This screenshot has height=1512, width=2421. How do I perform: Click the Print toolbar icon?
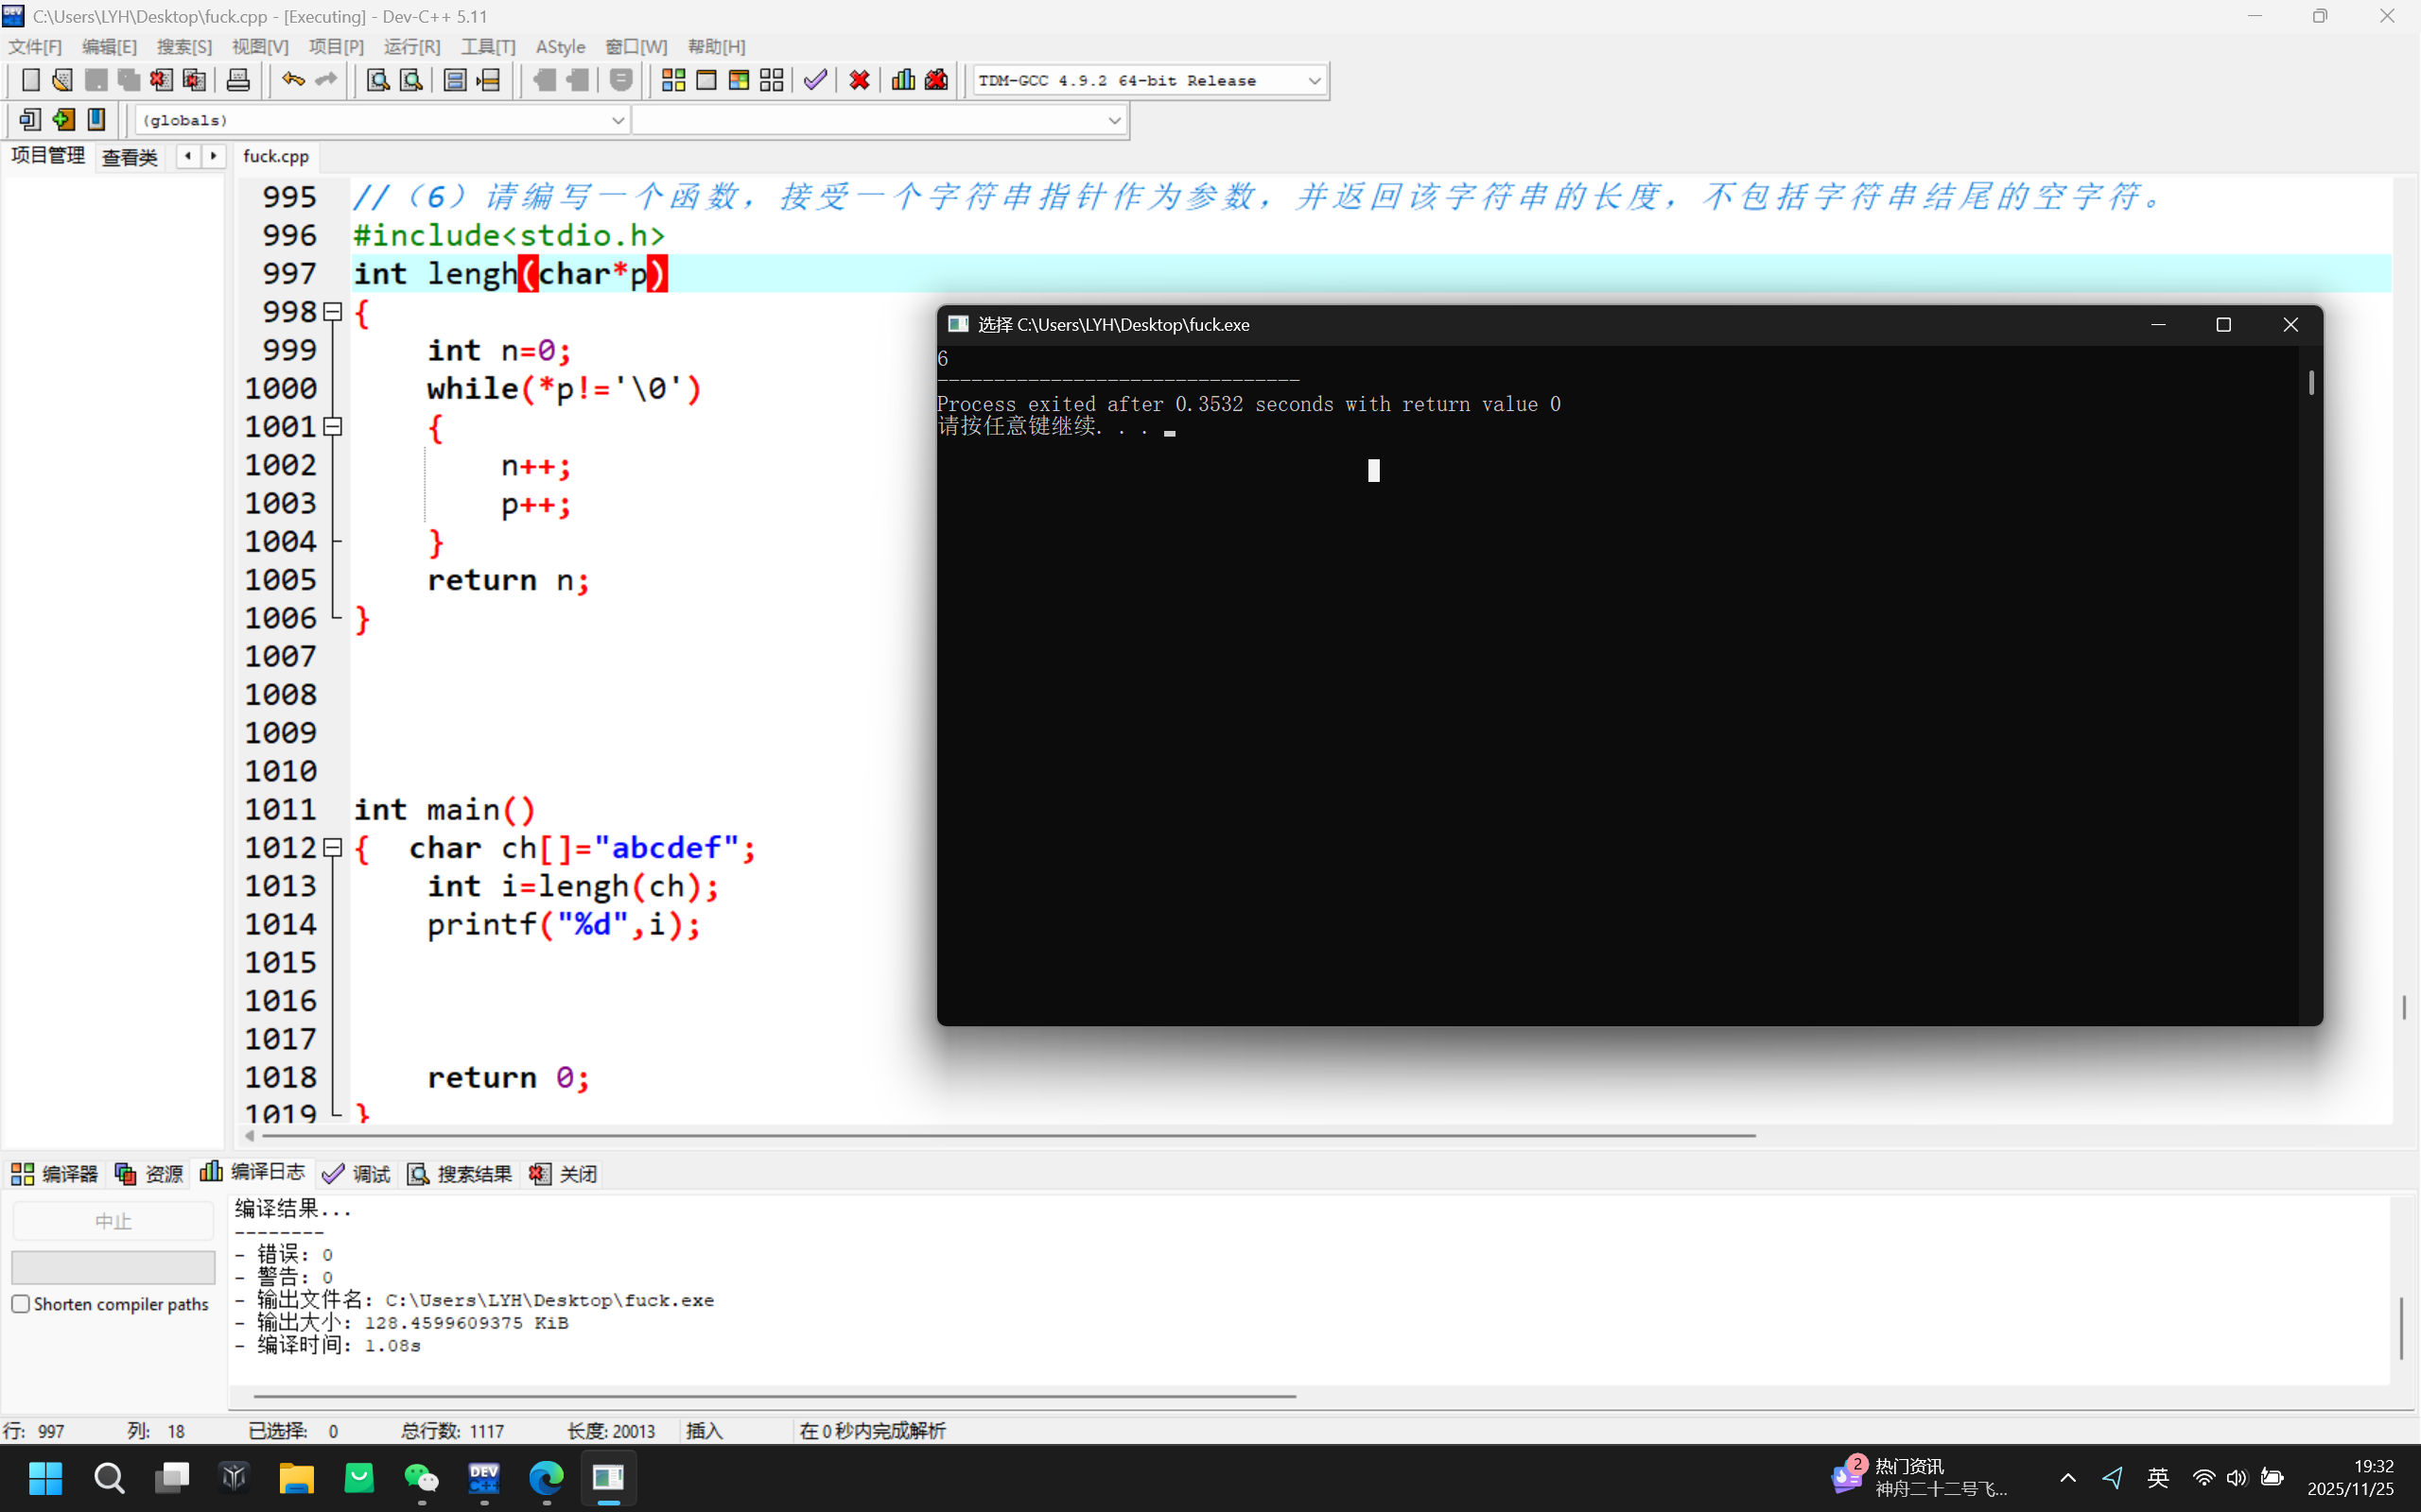pyautogui.click(x=238, y=80)
